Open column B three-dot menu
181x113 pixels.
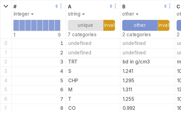pyautogui.click(x=170, y=6)
